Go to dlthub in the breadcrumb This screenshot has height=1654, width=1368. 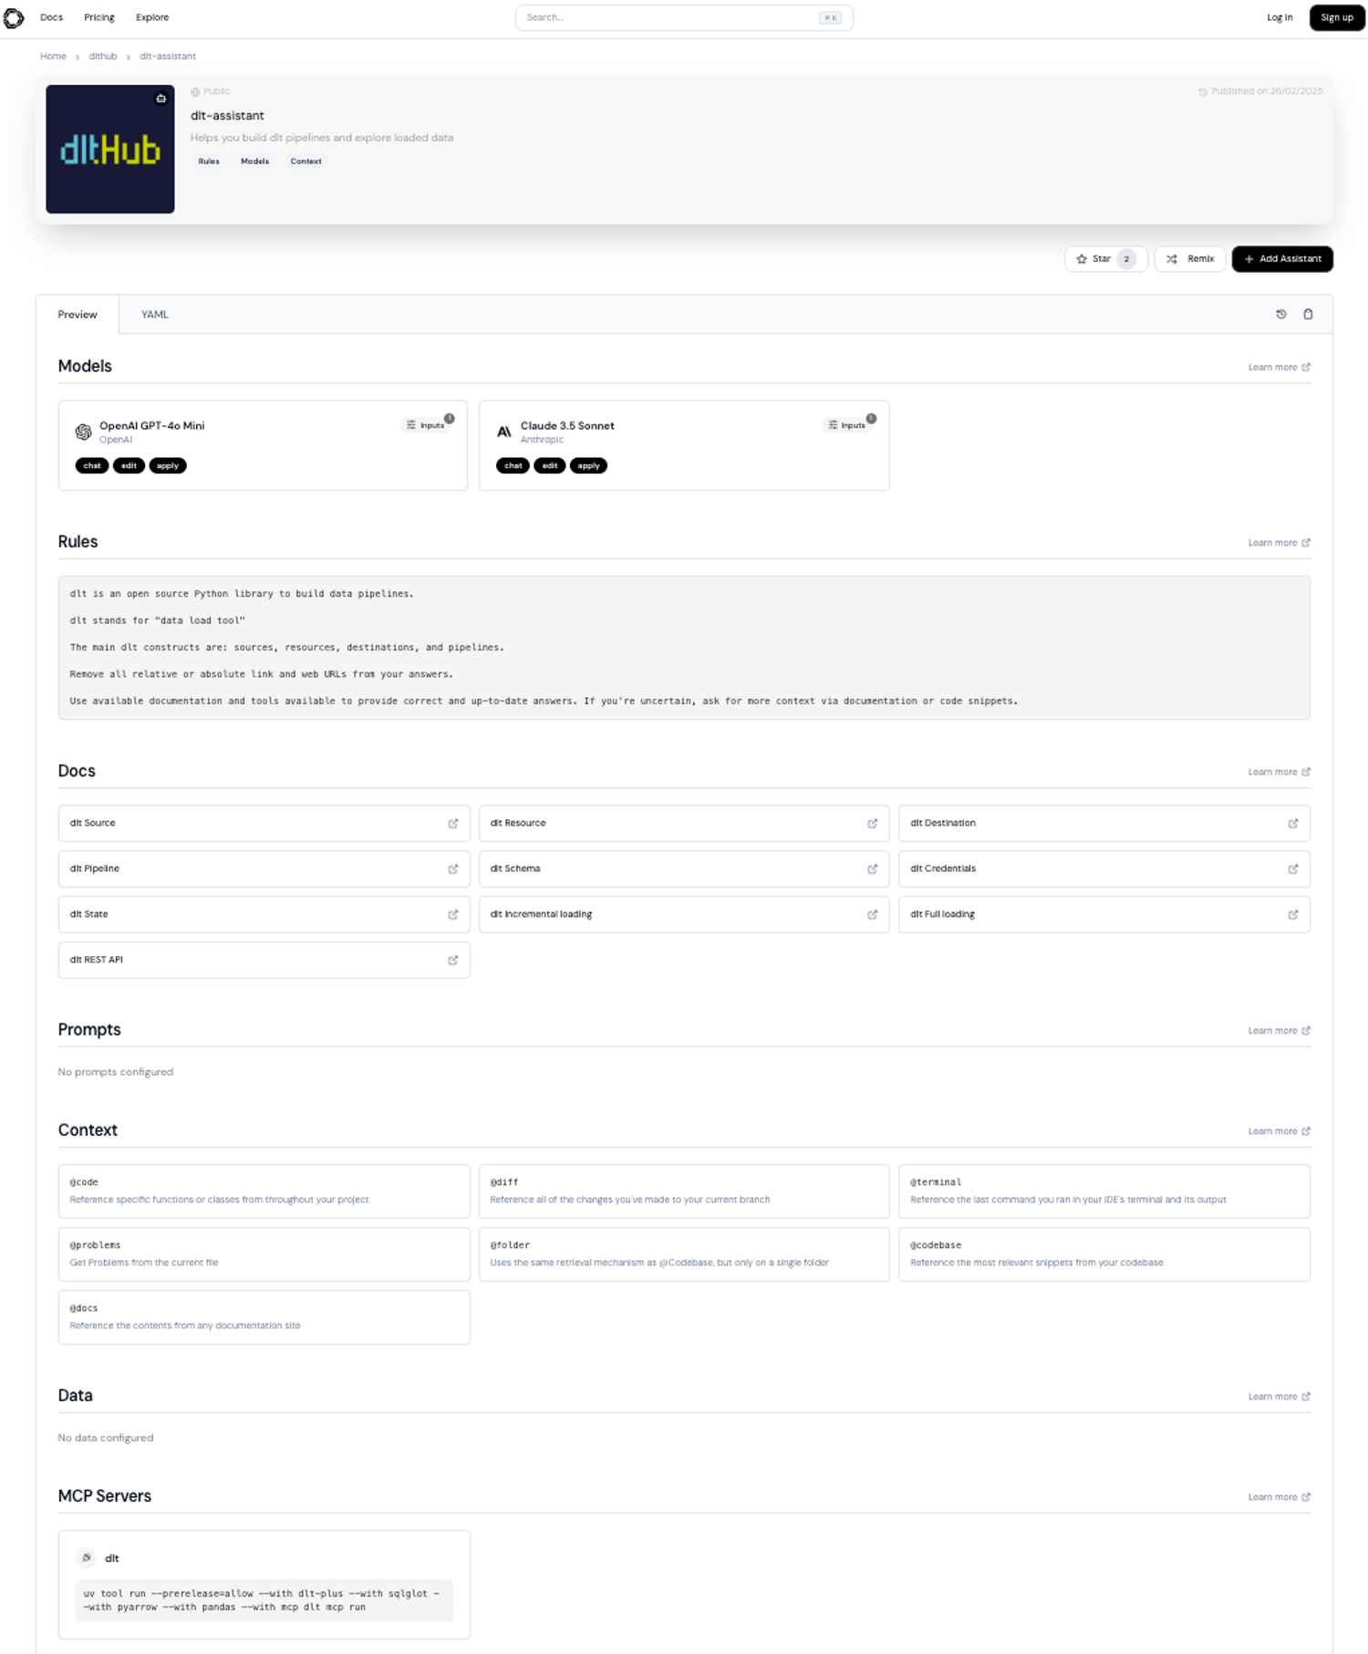tap(103, 57)
